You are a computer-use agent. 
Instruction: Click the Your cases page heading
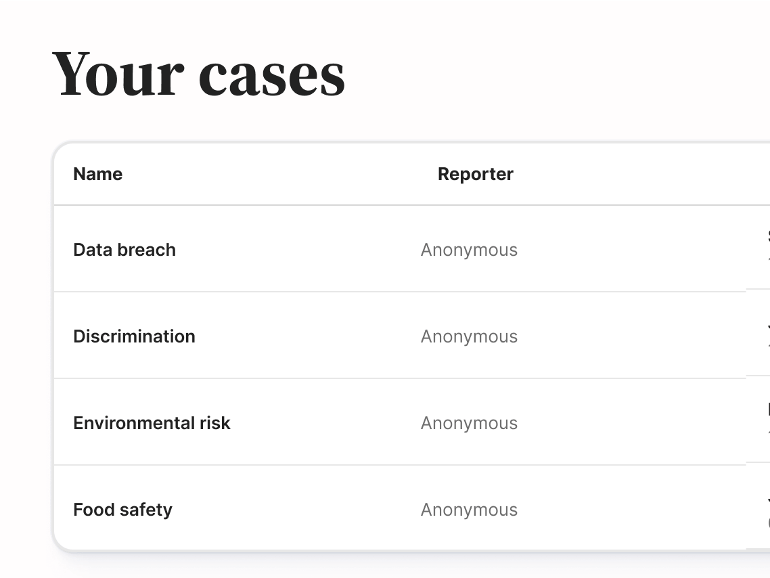coord(199,73)
